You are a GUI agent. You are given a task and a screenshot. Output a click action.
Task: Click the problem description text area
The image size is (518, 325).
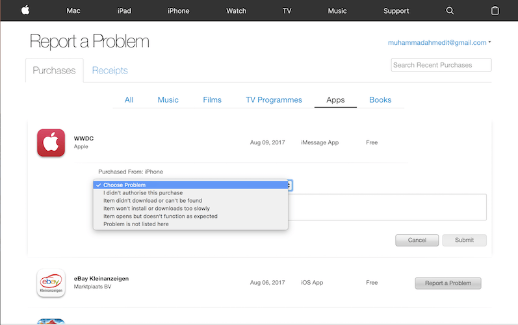[x=387, y=207]
